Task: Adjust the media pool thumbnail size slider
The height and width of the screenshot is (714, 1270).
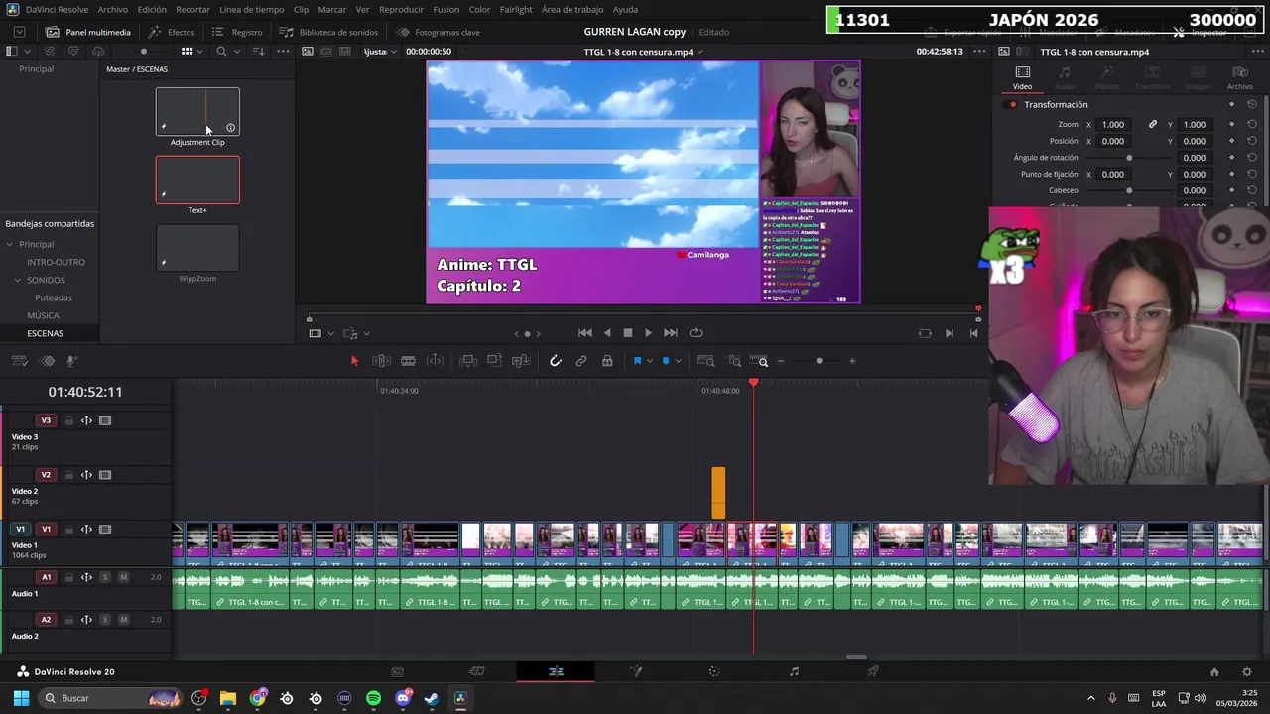Action: (144, 51)
